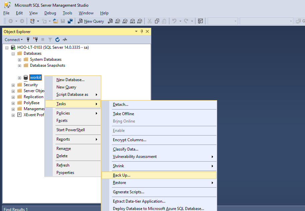
Task: Click the Undo arrow icon
Action: (x=174, y=21)
